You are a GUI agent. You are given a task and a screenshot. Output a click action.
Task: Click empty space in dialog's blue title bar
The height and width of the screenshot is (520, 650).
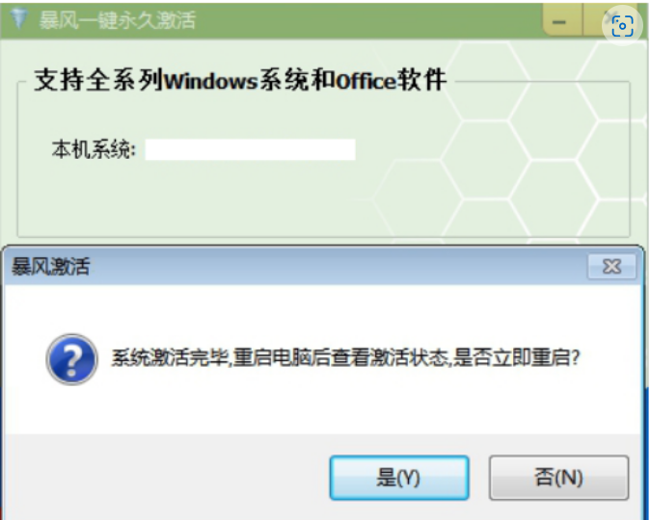point(332,267)
